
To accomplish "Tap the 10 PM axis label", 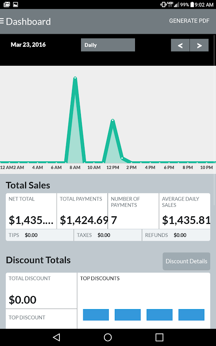I will 206,168.
